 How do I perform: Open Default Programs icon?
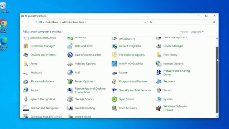point(114,46)
